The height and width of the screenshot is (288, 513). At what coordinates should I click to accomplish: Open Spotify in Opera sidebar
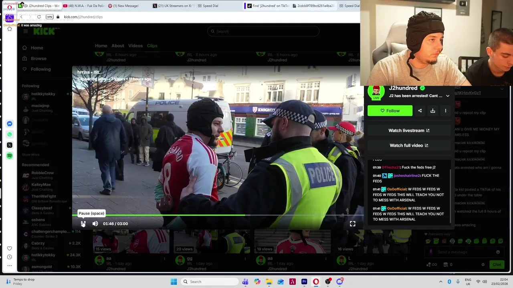pyautogui.click(x=10, y=156)
